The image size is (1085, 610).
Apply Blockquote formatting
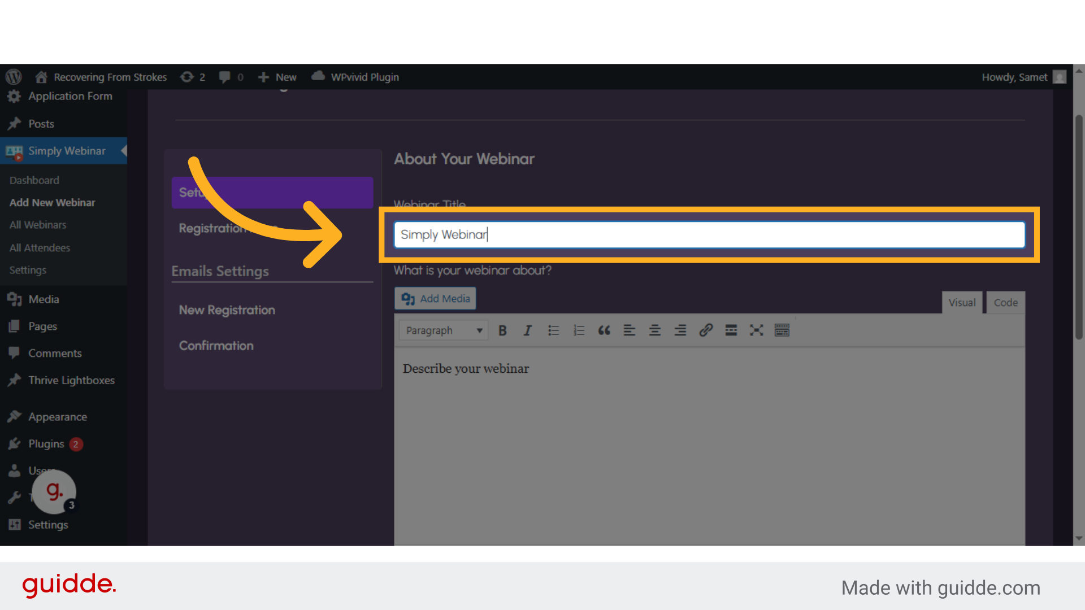pyautogui.click(x=604, y=330)
